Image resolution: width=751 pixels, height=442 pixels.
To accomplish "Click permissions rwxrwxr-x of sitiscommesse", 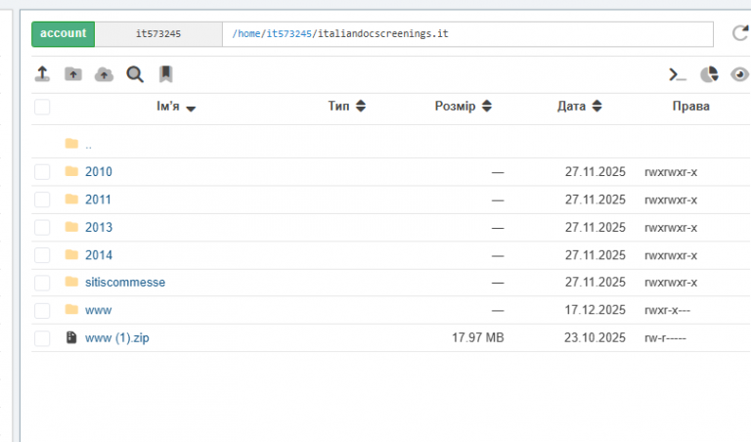I will [671, 283].
